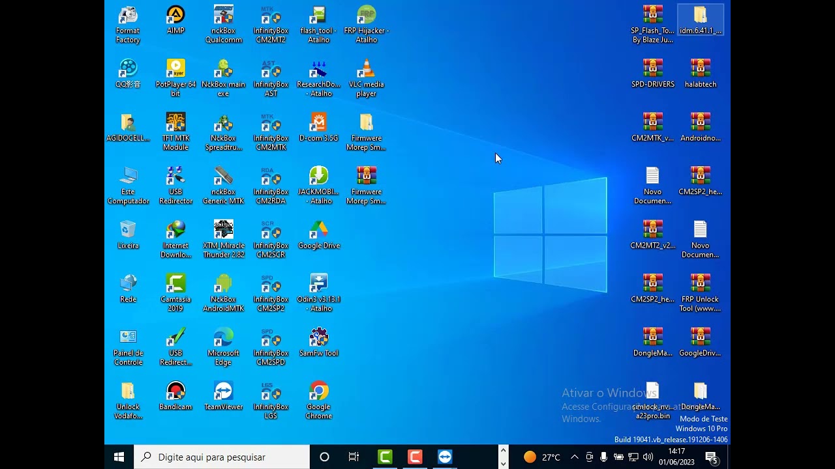Open Cortana circle on taskbar
Screen dimensions: 835x469
[x=324, y=457]
